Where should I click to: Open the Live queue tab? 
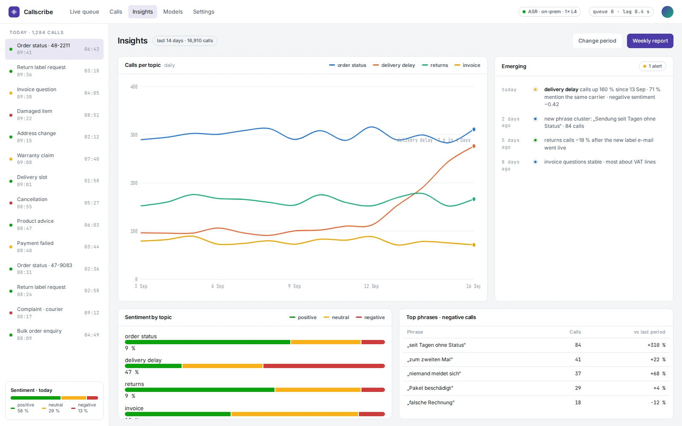click(84, 12)
